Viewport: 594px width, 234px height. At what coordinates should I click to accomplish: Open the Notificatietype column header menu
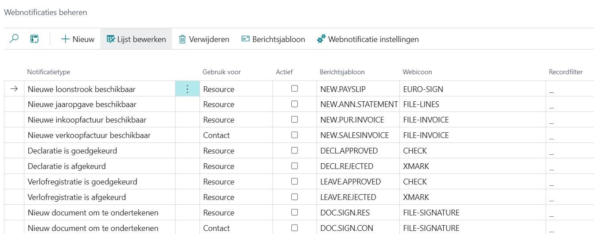(x=49, y=72)
